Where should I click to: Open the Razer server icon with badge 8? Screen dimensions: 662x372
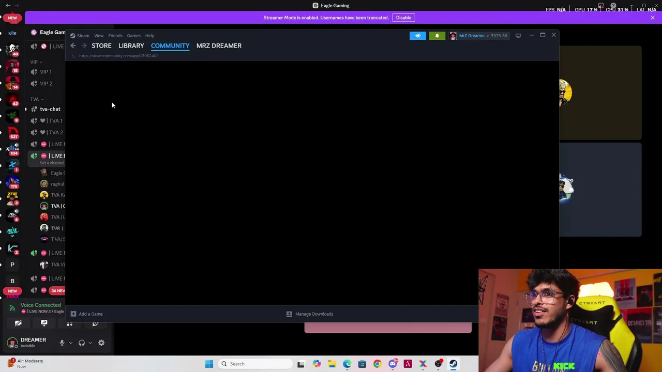(x=12, y=116)
